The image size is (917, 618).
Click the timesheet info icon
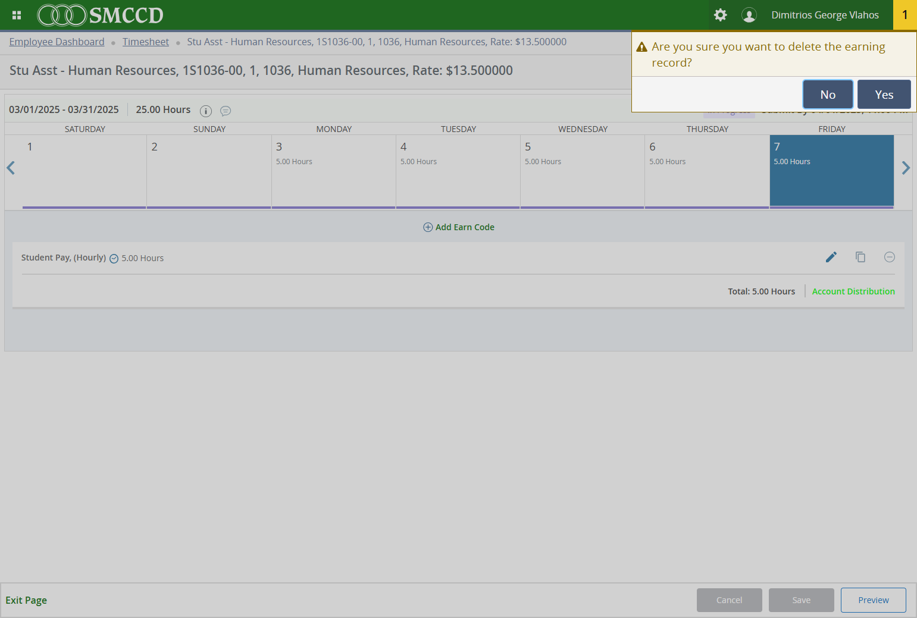coord(206,111)
